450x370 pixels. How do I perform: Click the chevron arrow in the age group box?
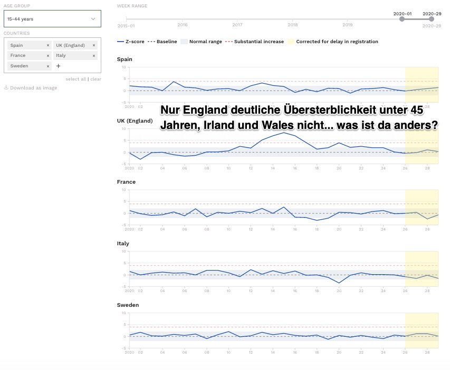coord(93,19)
